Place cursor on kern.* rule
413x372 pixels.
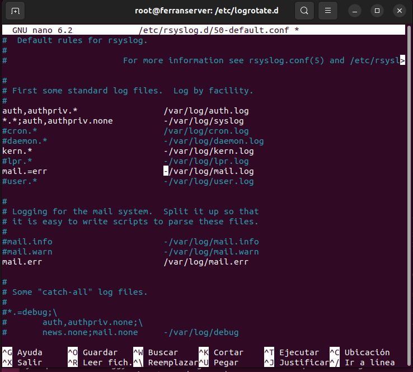click(x=17, y=151)
